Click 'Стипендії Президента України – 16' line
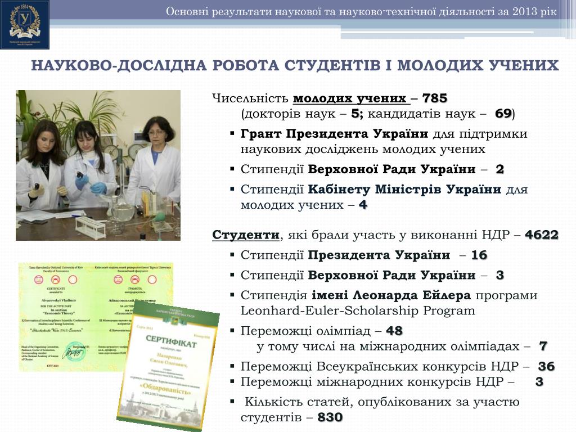The width and height of the screenshot is (576, 432). (x=364, y=255)
